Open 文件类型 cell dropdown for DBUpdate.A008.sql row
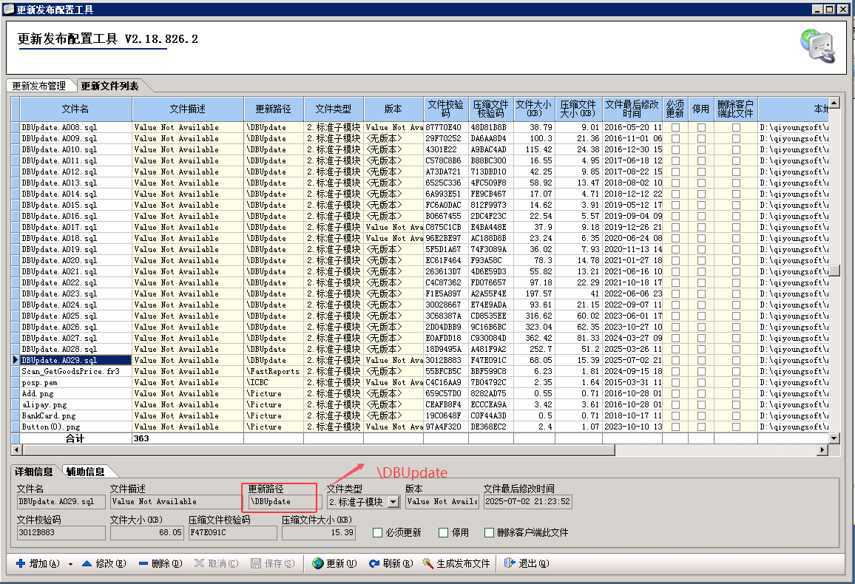 [334, 127]
